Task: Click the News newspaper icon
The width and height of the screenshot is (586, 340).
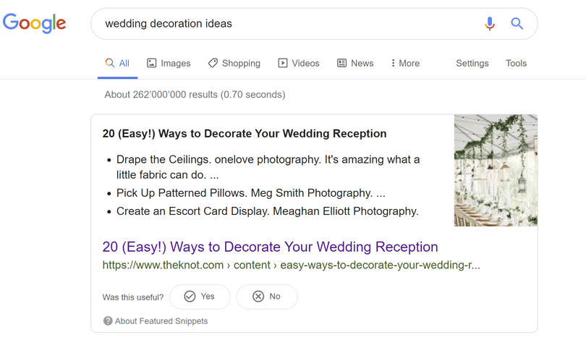Action: 341,63
